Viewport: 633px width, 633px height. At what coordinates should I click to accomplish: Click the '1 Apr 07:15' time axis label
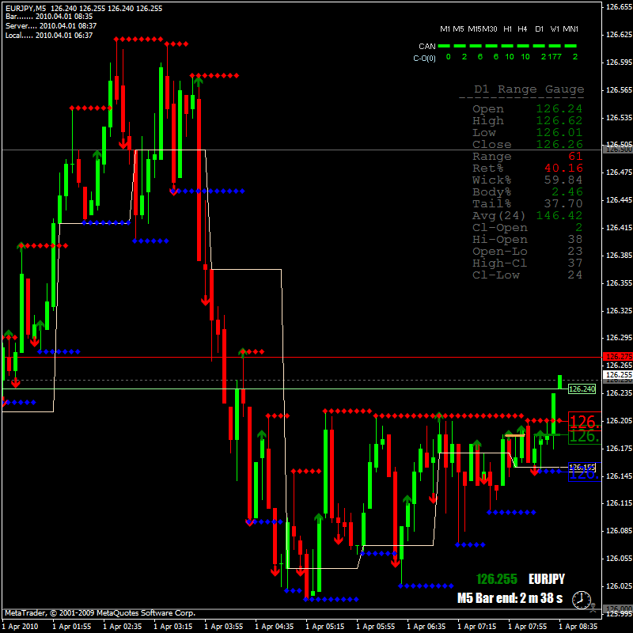click(477, 627)
